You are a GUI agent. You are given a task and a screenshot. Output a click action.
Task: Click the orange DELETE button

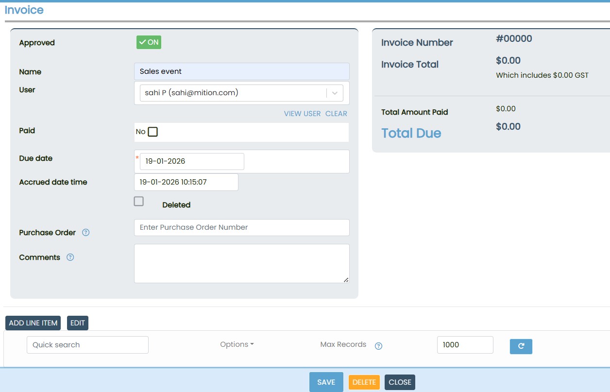coord(364,382)
